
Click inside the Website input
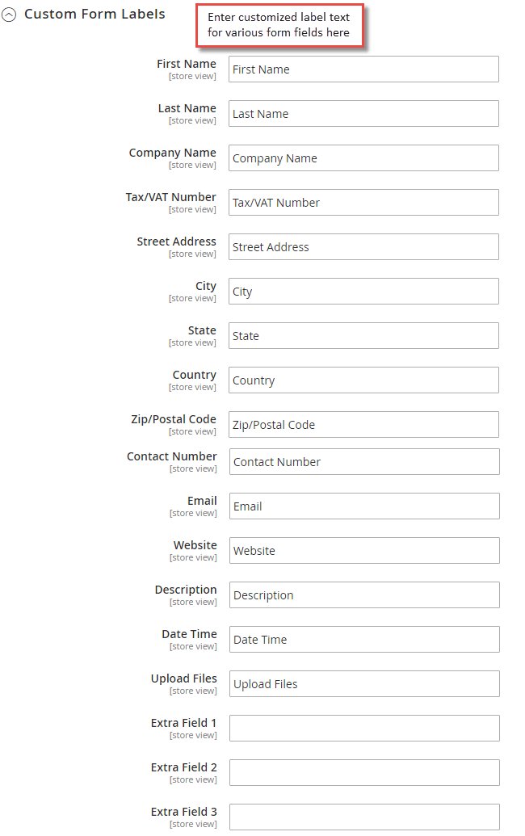pos(363,550)
